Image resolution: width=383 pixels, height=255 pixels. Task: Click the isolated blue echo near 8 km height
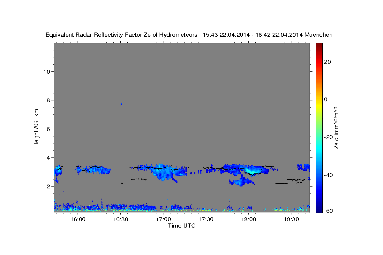click(121, 104)
